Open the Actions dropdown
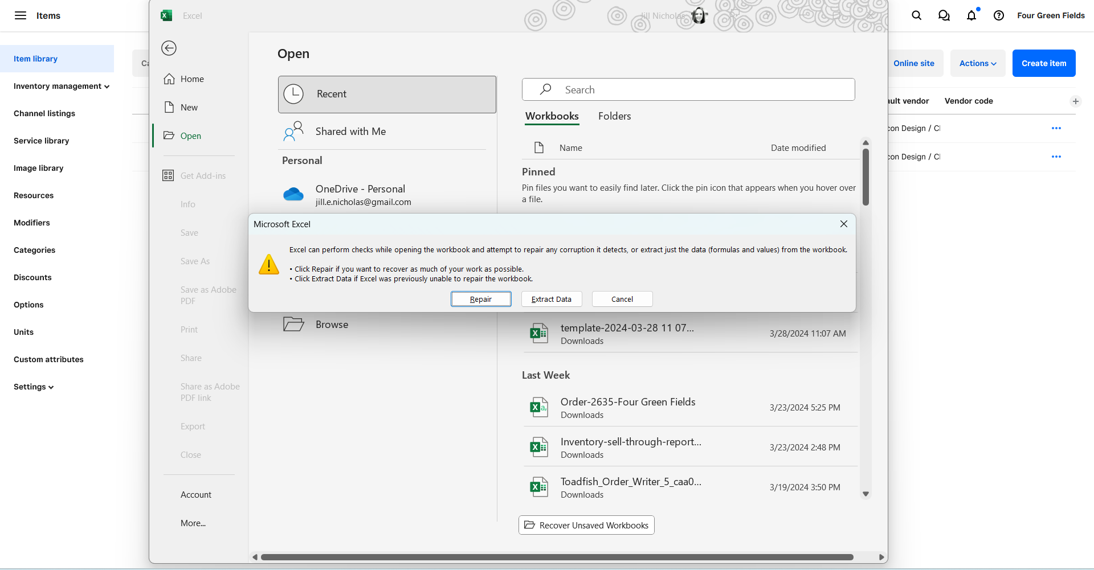Viewport: 1094px width, 570px height. click(978, 63)
